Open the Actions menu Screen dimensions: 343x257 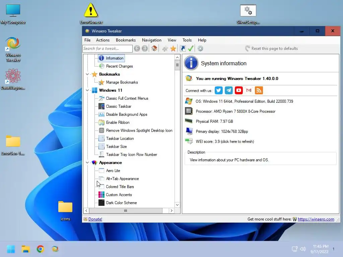point(103,40)
